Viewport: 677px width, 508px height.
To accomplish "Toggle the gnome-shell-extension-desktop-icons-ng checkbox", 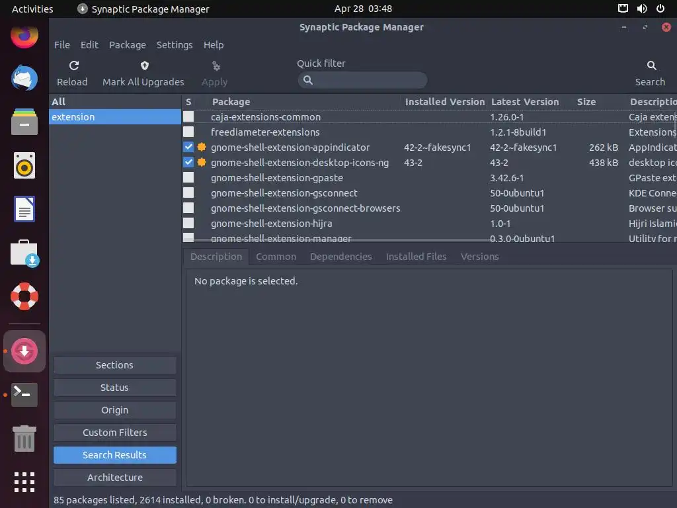I will (x=188, y=163).
